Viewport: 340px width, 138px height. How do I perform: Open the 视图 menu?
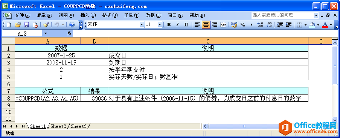point(66,15)
